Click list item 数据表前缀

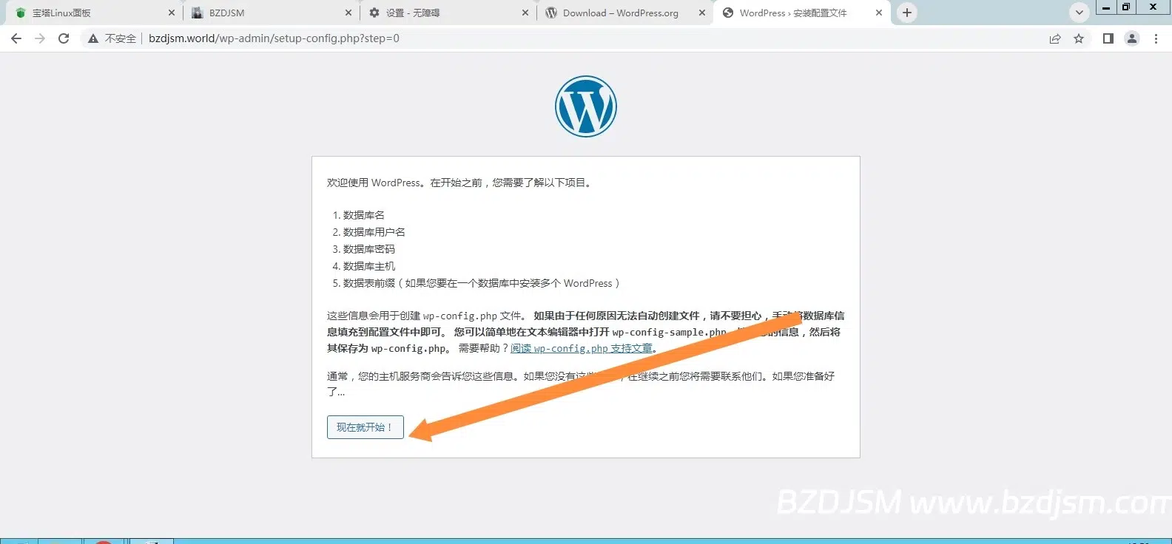(482, 283)
